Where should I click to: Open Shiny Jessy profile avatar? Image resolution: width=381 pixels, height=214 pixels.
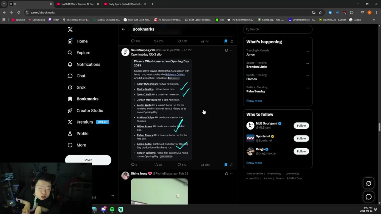[125, 175]
